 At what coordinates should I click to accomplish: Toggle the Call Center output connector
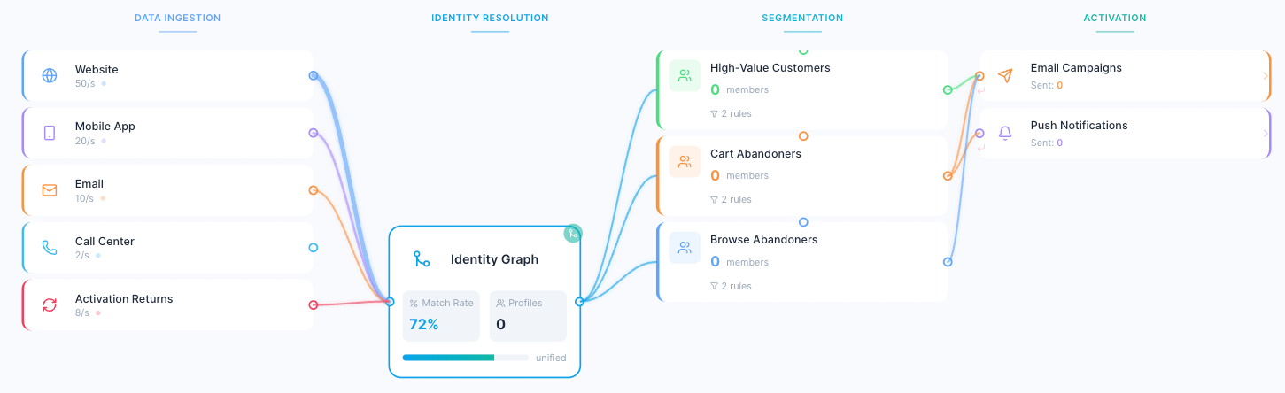[x=313, y=248]
